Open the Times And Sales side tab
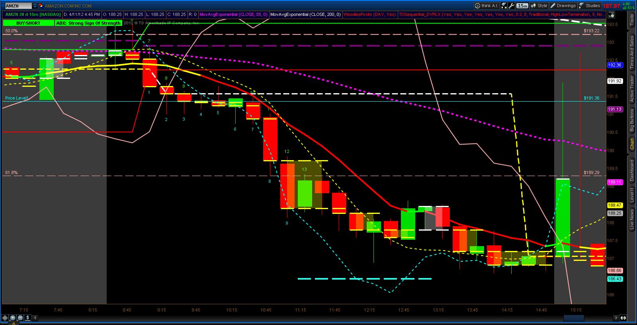 (631, 52)
